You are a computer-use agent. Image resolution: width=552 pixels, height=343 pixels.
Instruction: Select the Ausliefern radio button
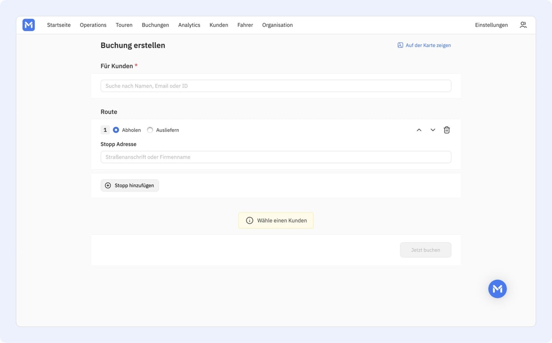150,130
